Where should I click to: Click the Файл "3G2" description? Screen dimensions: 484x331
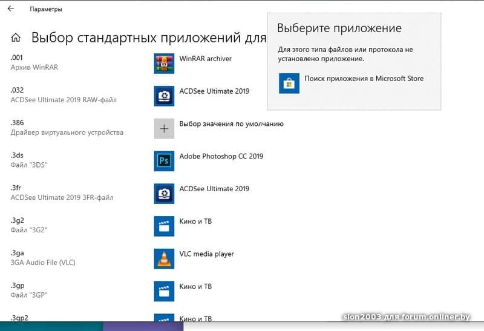pyautogui.click(x=29, y=230)
